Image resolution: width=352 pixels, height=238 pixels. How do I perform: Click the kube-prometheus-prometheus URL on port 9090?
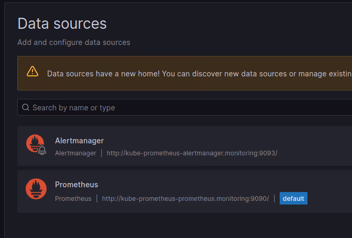click(x=185, y=199)
